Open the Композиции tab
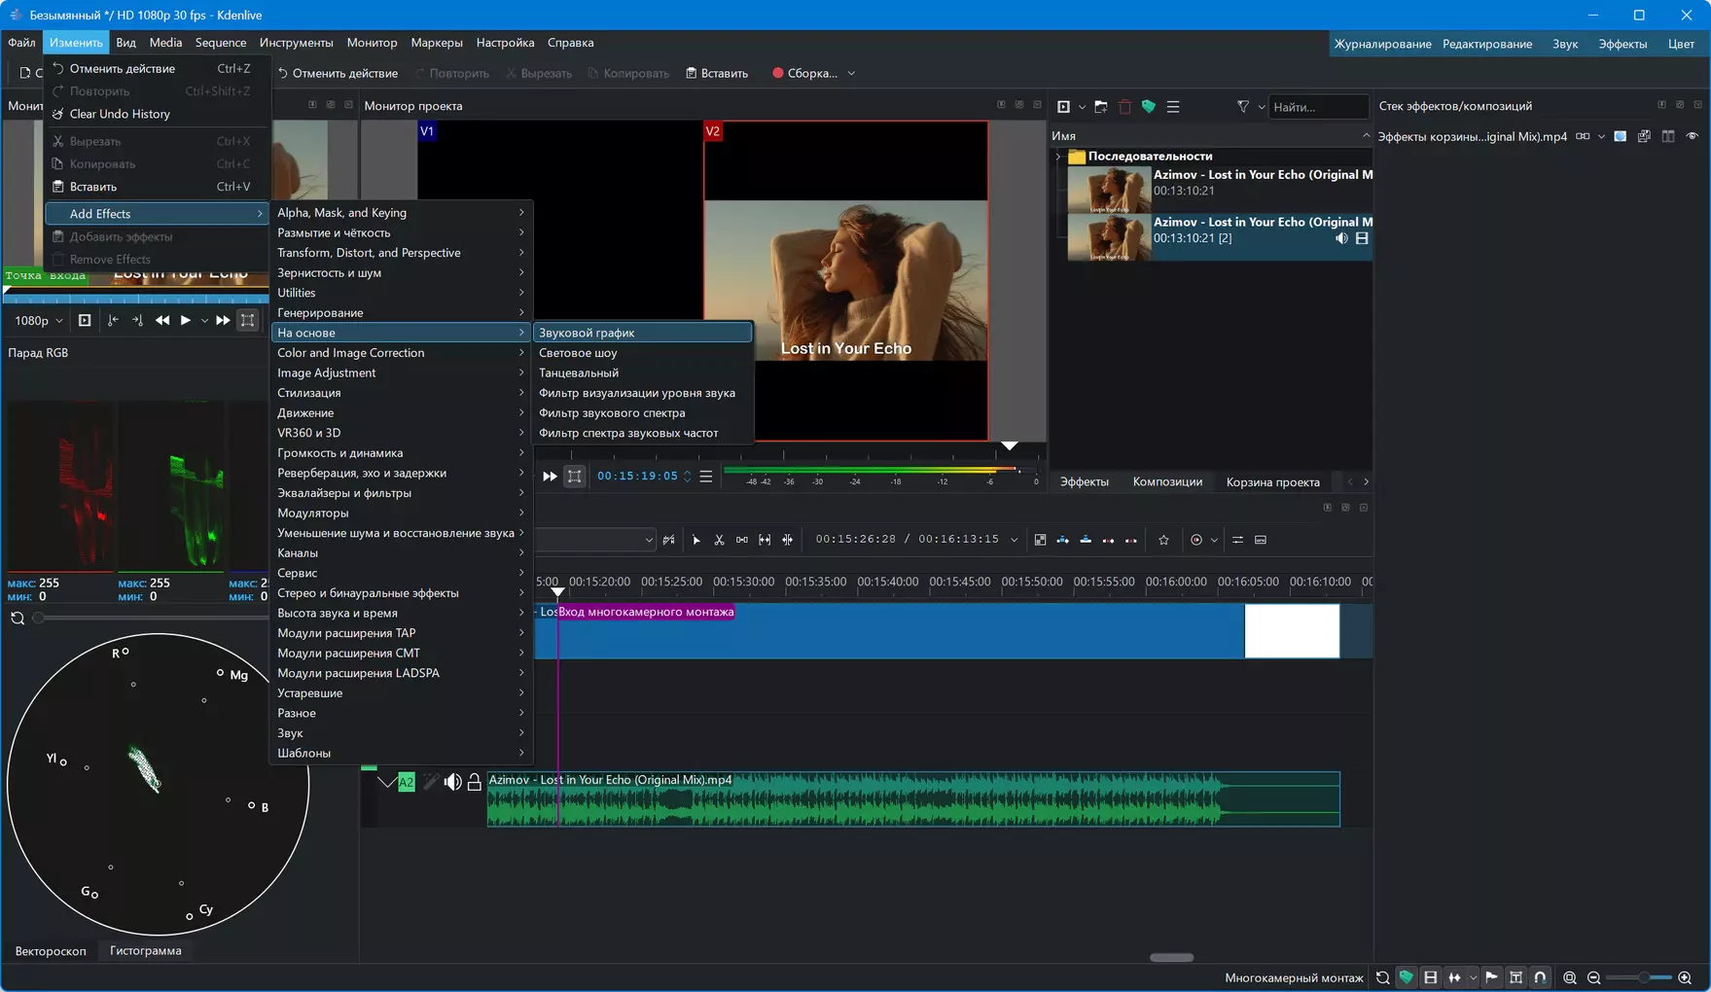1711x992 pixels. 1167,481
